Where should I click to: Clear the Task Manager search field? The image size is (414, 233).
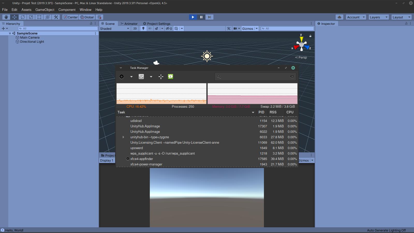(x=292, y=76)
